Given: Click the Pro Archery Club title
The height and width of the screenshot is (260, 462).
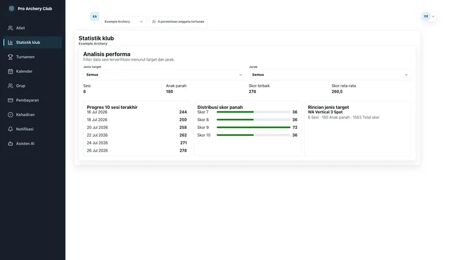Looking at the screenshot, I should (35, 8).
